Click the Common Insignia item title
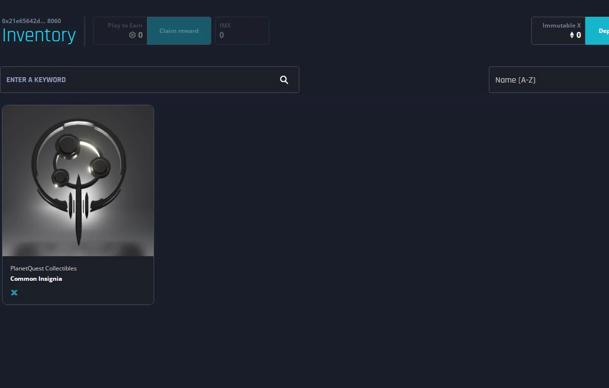Screen dimensions: 609x388 (36, 279)
